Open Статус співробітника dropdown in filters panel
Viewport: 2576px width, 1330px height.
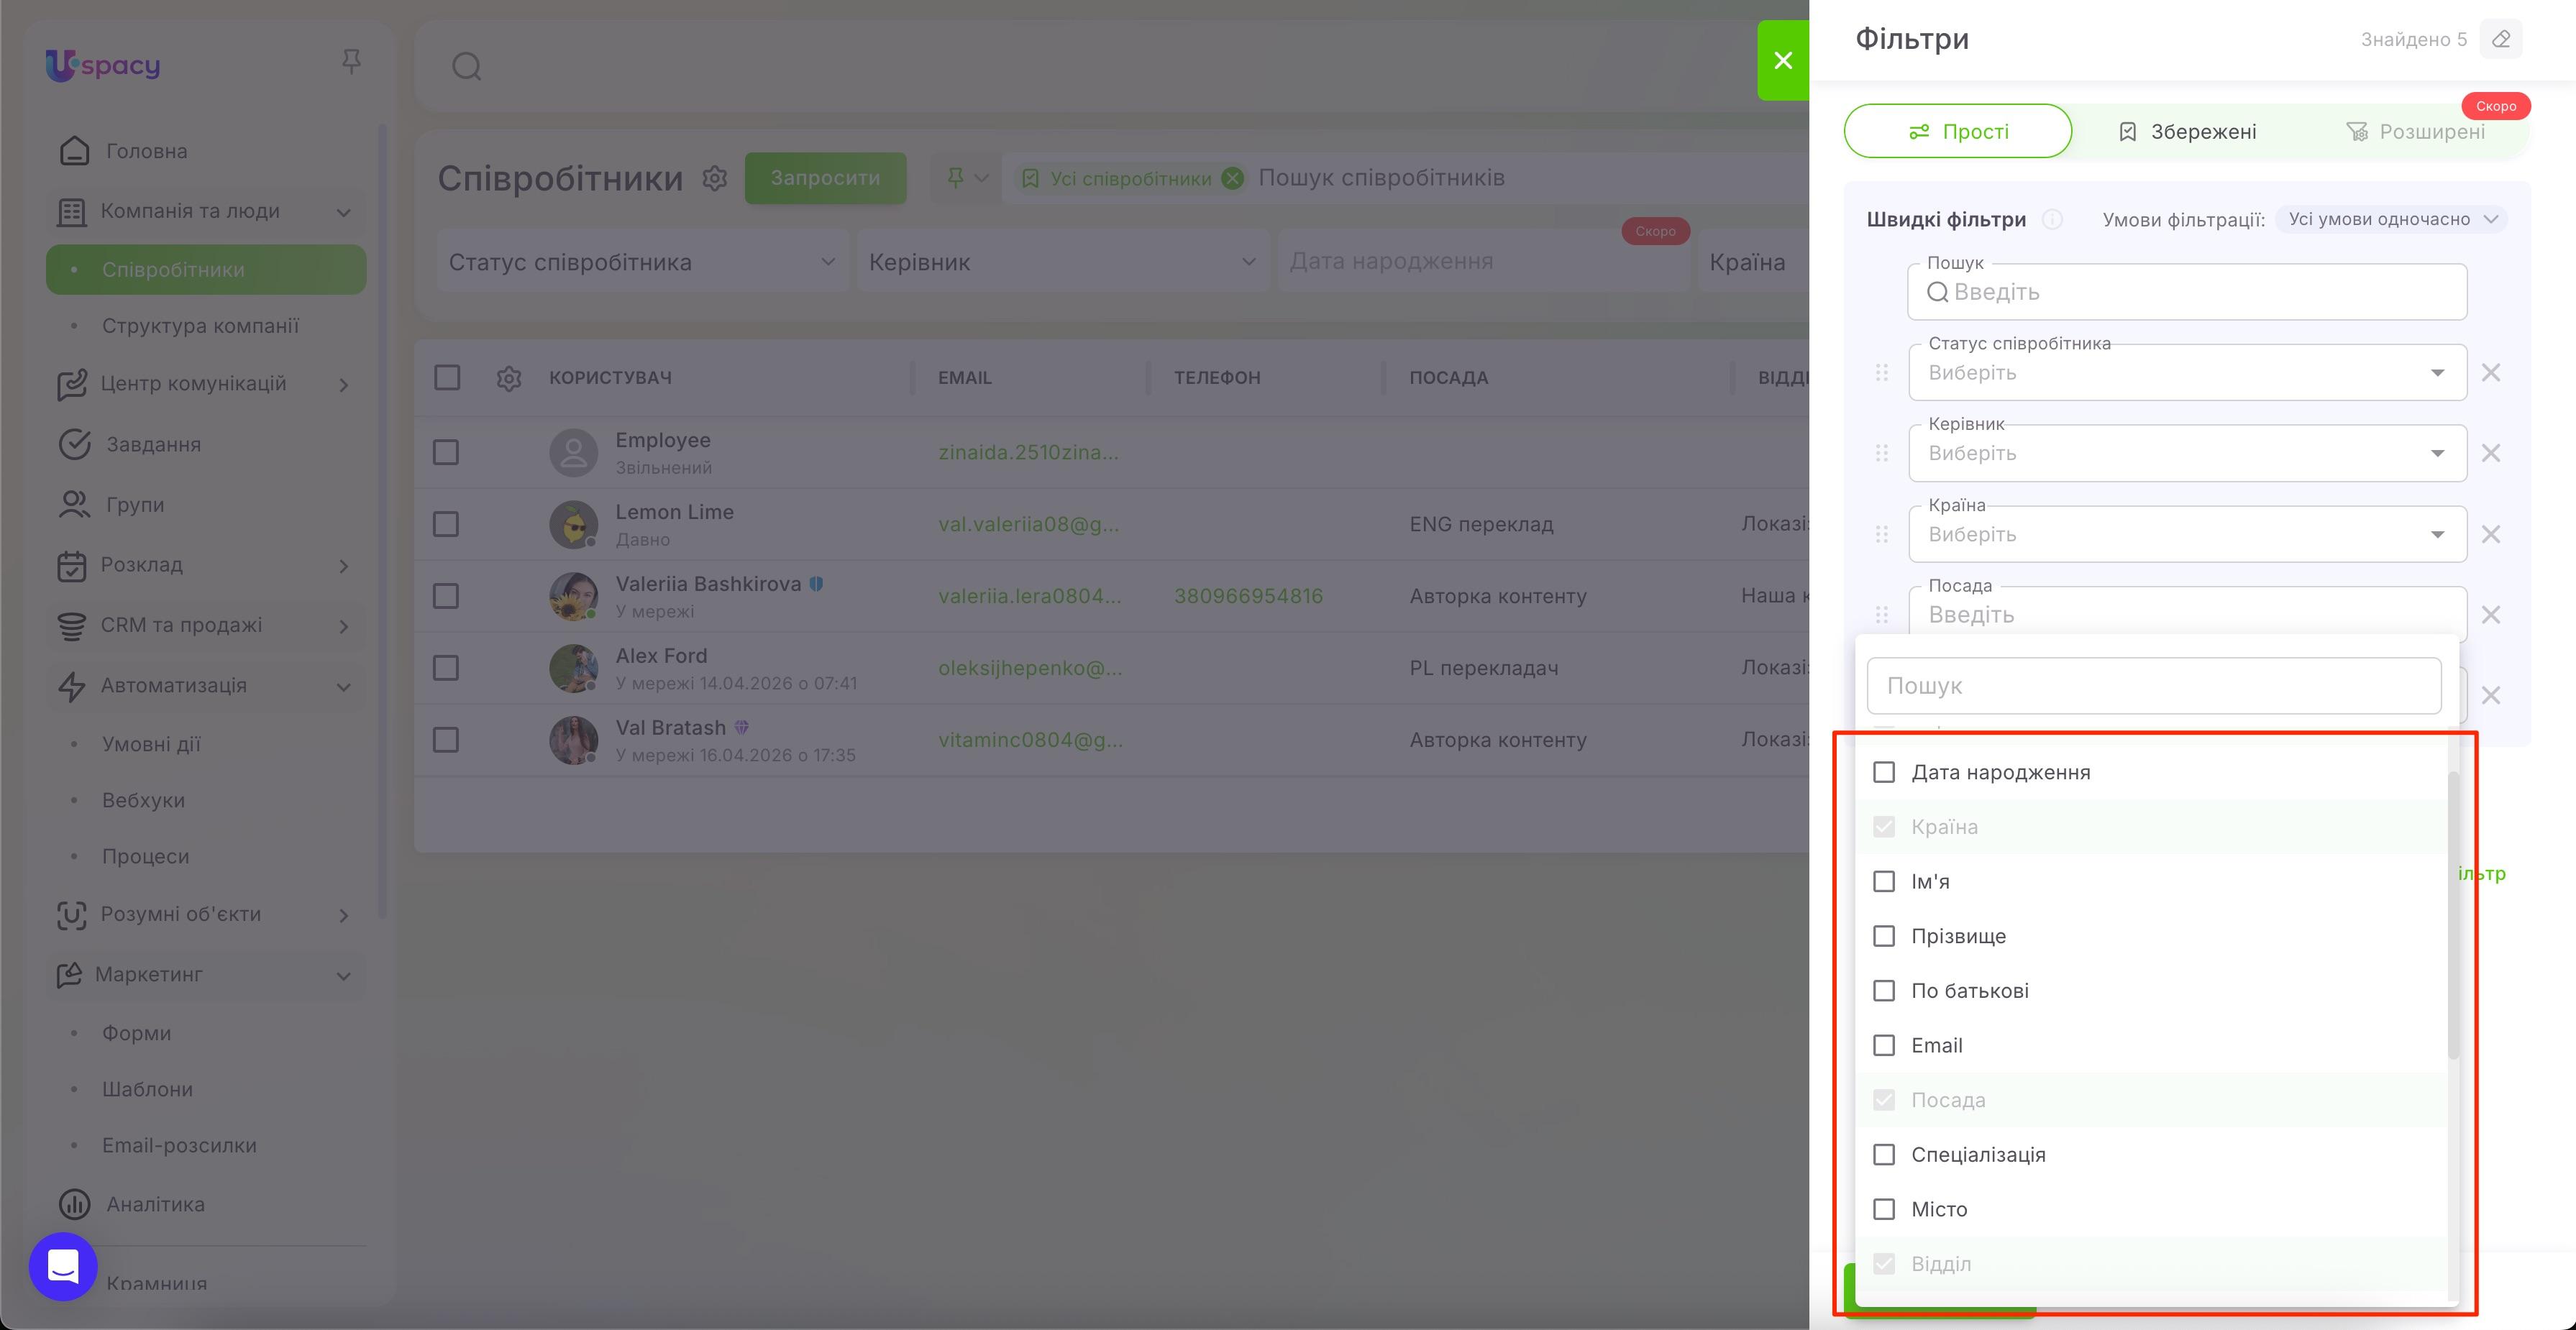(x=2187, y=373)
